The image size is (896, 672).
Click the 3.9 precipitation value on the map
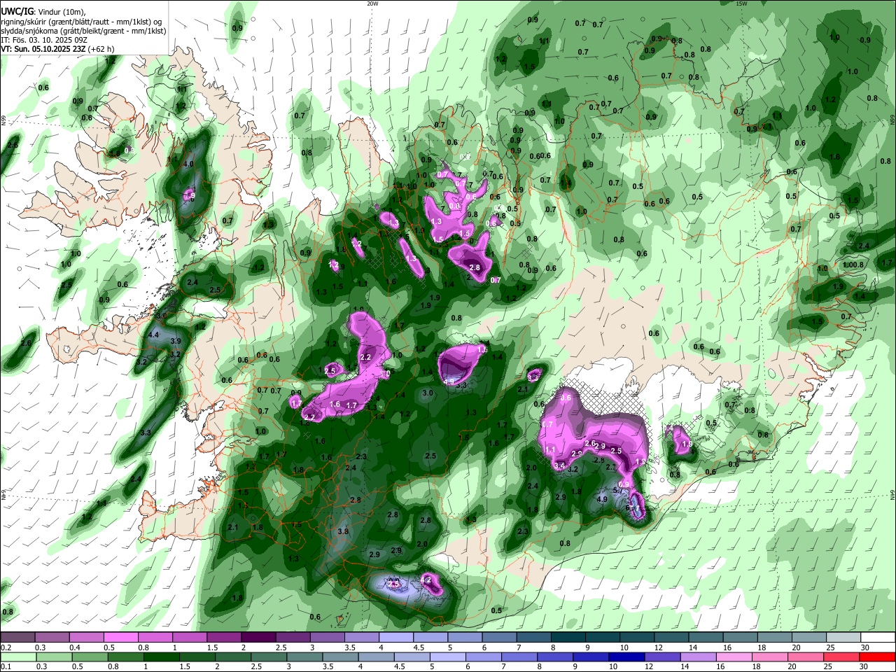pyautogui.click(x=176, y=342)
